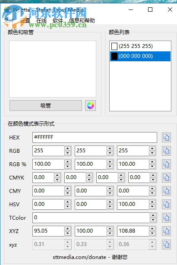Copy the HSV row values
177x265 pixels.
(x=166, y=204)
